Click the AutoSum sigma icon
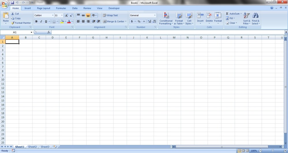 click(x=227, y=14)
